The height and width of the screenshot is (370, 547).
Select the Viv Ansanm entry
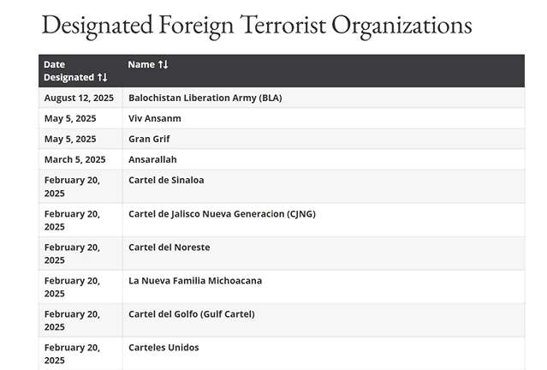point(155,118)
